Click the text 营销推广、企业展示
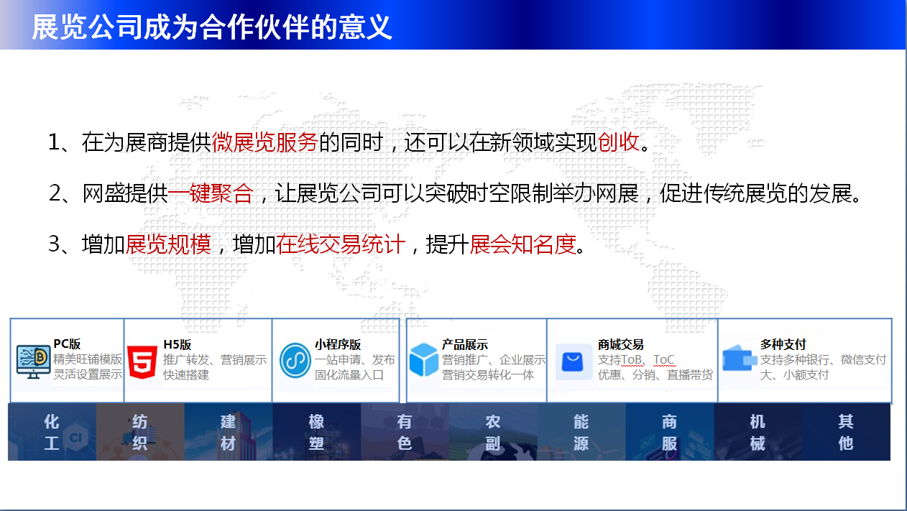Screen dimensions: 907x511 [x=494, y=359]
